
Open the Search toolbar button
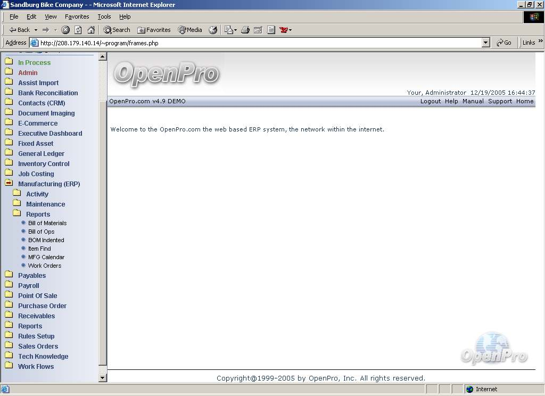click(117, 30)
